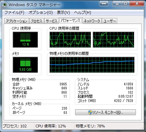
Task: Click the physical memory usage history graph
Action: [92, 65]
